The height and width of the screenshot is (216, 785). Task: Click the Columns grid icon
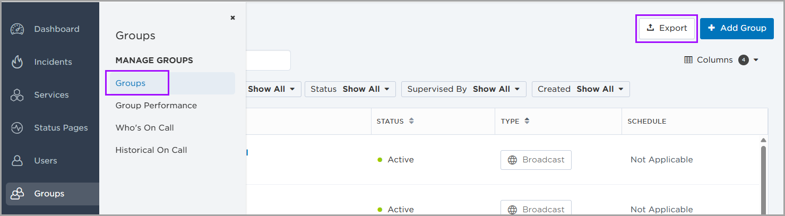coord(688,60)
